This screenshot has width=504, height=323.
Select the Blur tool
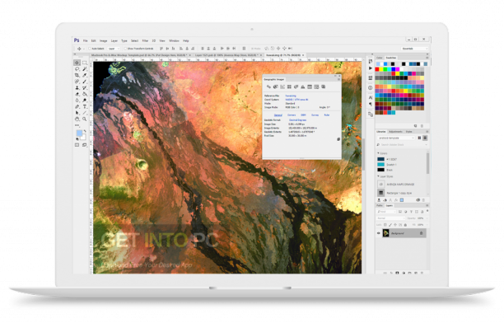(77, 101)
